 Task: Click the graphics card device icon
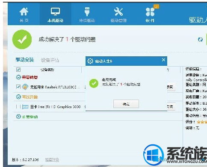point(25,107)
